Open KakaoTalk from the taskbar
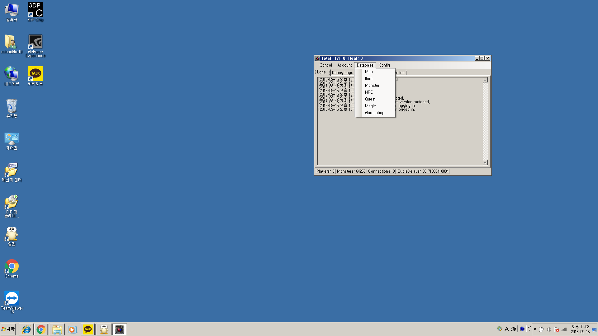The height and width of the screenshot is (336, 598). tap(88, 329)
